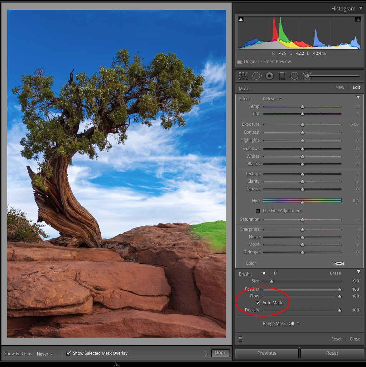
Task: Switch to the Erase brush
Action: click(335, 273)
